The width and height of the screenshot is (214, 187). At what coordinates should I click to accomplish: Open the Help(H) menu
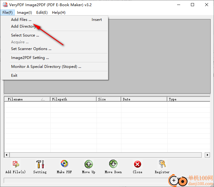coord(59,13)
